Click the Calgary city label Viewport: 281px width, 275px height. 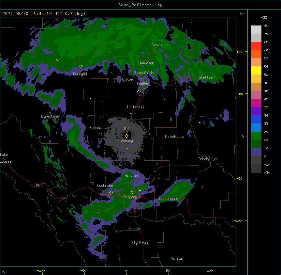pos(130,197)
